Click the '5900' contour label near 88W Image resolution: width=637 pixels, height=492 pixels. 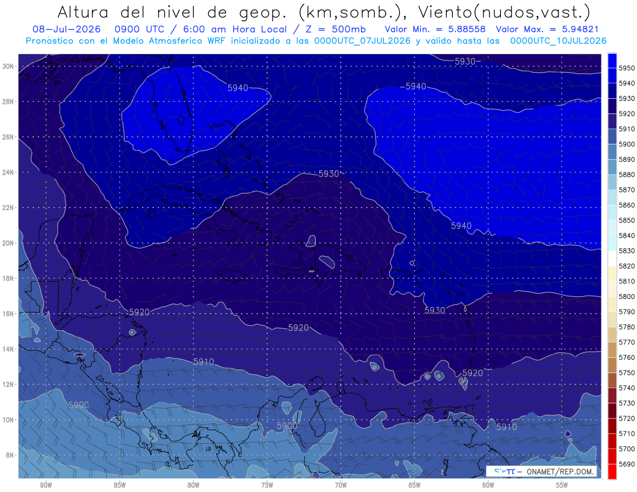(x=79, y=405)
